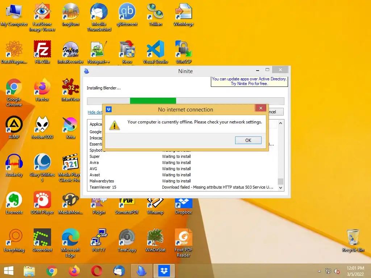Viewport: 371px width, 278px height.
Task: Select the InfraRecorder desktop shortcut
Action: pos(71,52)
